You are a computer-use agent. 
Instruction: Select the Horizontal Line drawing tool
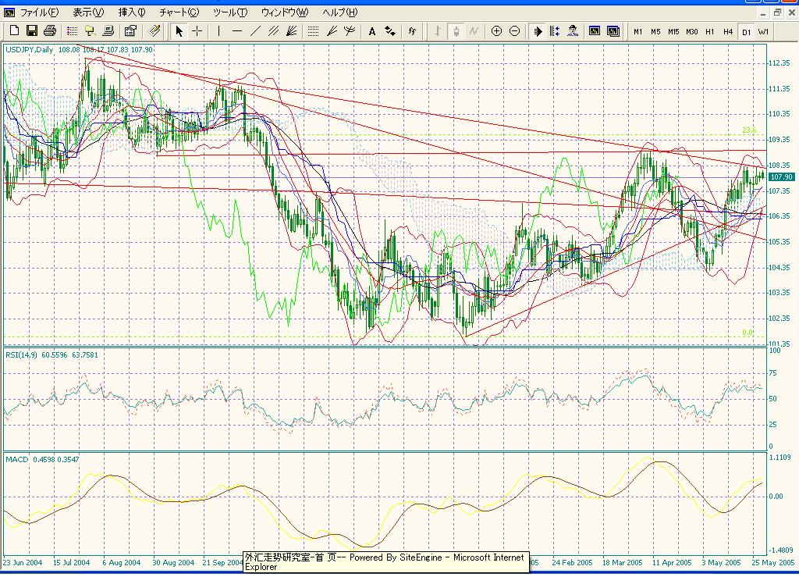tap(237, 30)
